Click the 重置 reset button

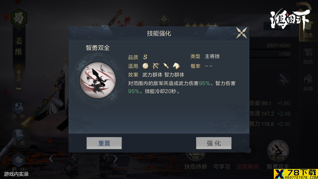pyautogui.click(x=104, y=143)
